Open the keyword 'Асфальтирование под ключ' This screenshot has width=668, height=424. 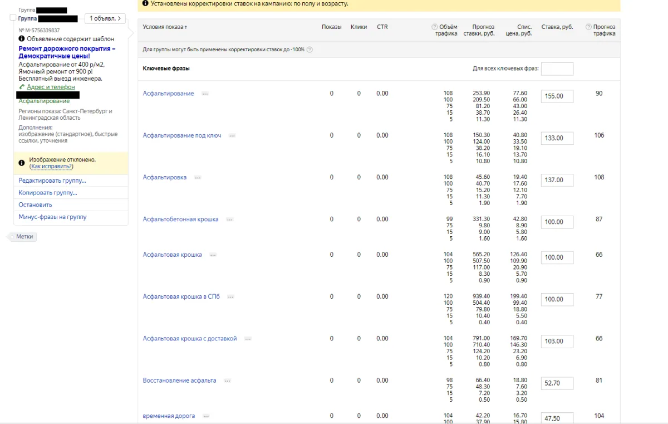(182, 135)
